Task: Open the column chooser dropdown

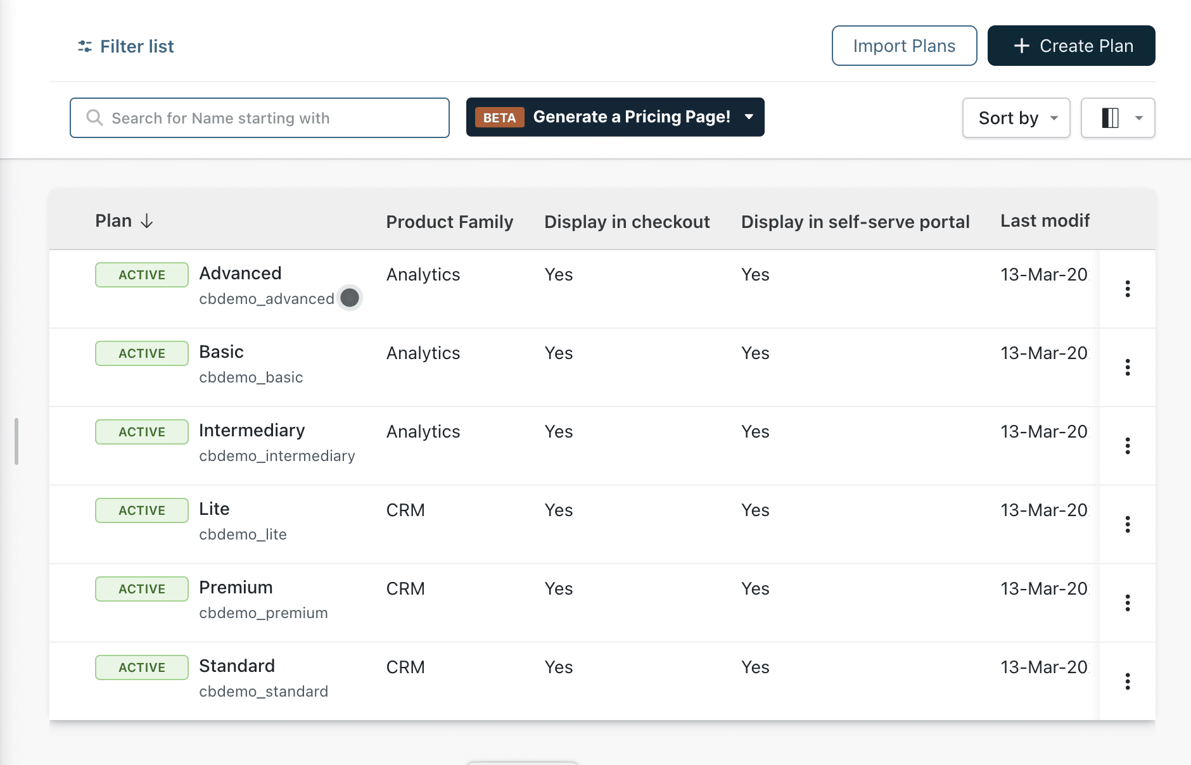Action: coord(1118,118)
